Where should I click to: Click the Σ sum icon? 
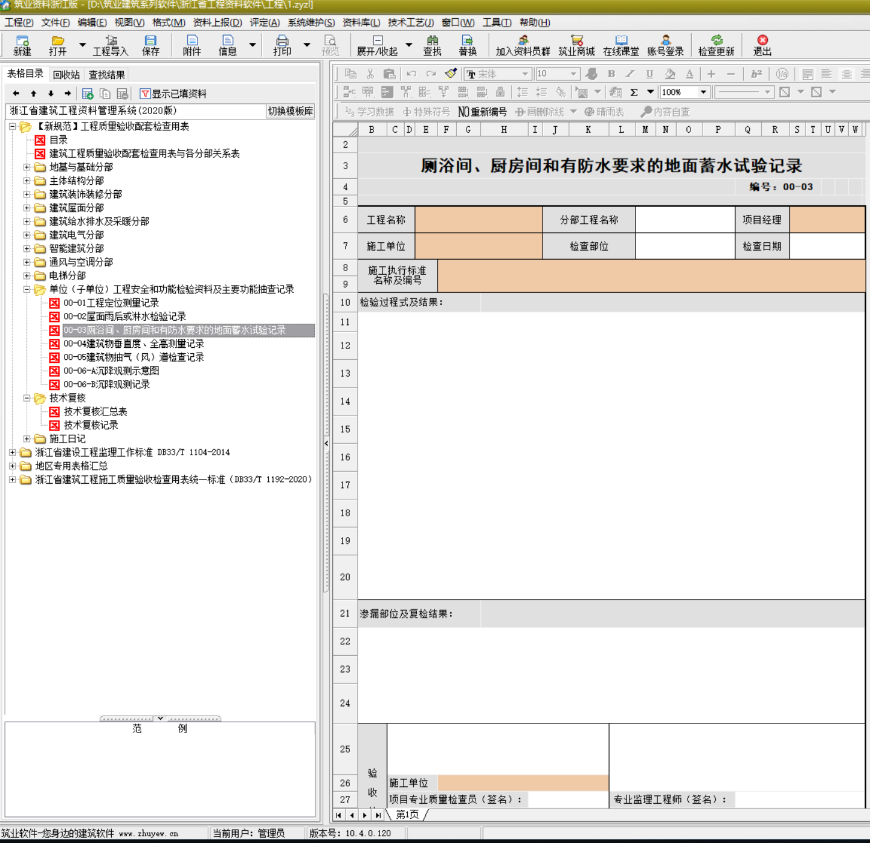click(634, 92)
